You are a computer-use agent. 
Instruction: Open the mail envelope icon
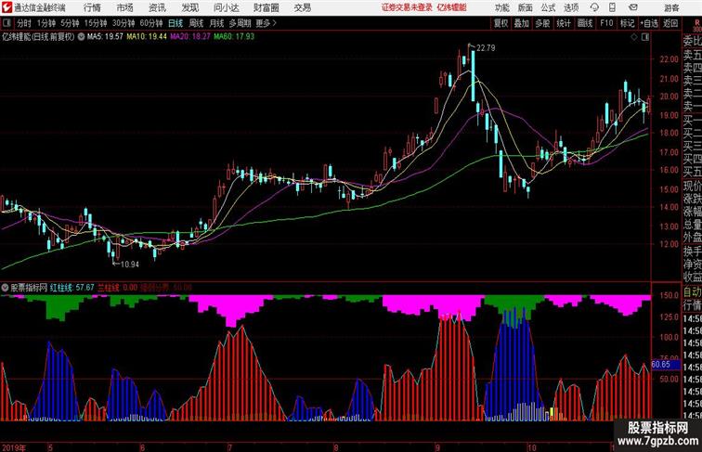[x=633, y=7]
